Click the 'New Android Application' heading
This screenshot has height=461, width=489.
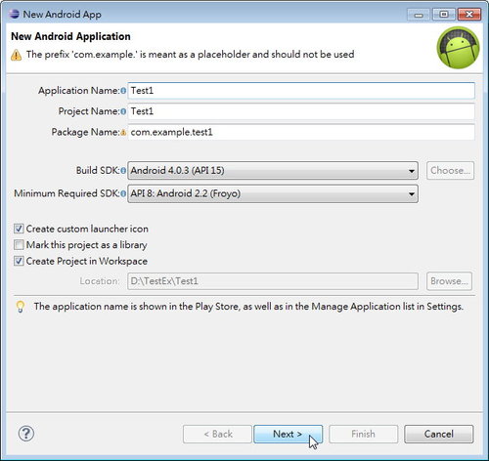click(70, 36)
